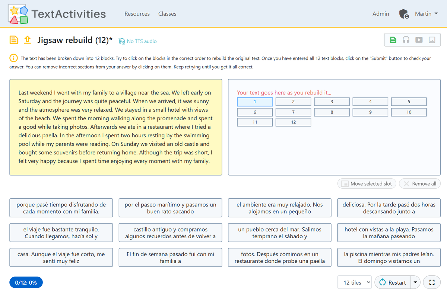Click the Move selected slot button

click(367, 183)
